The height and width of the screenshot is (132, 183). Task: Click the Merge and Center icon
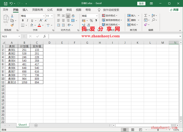[73, 20]
